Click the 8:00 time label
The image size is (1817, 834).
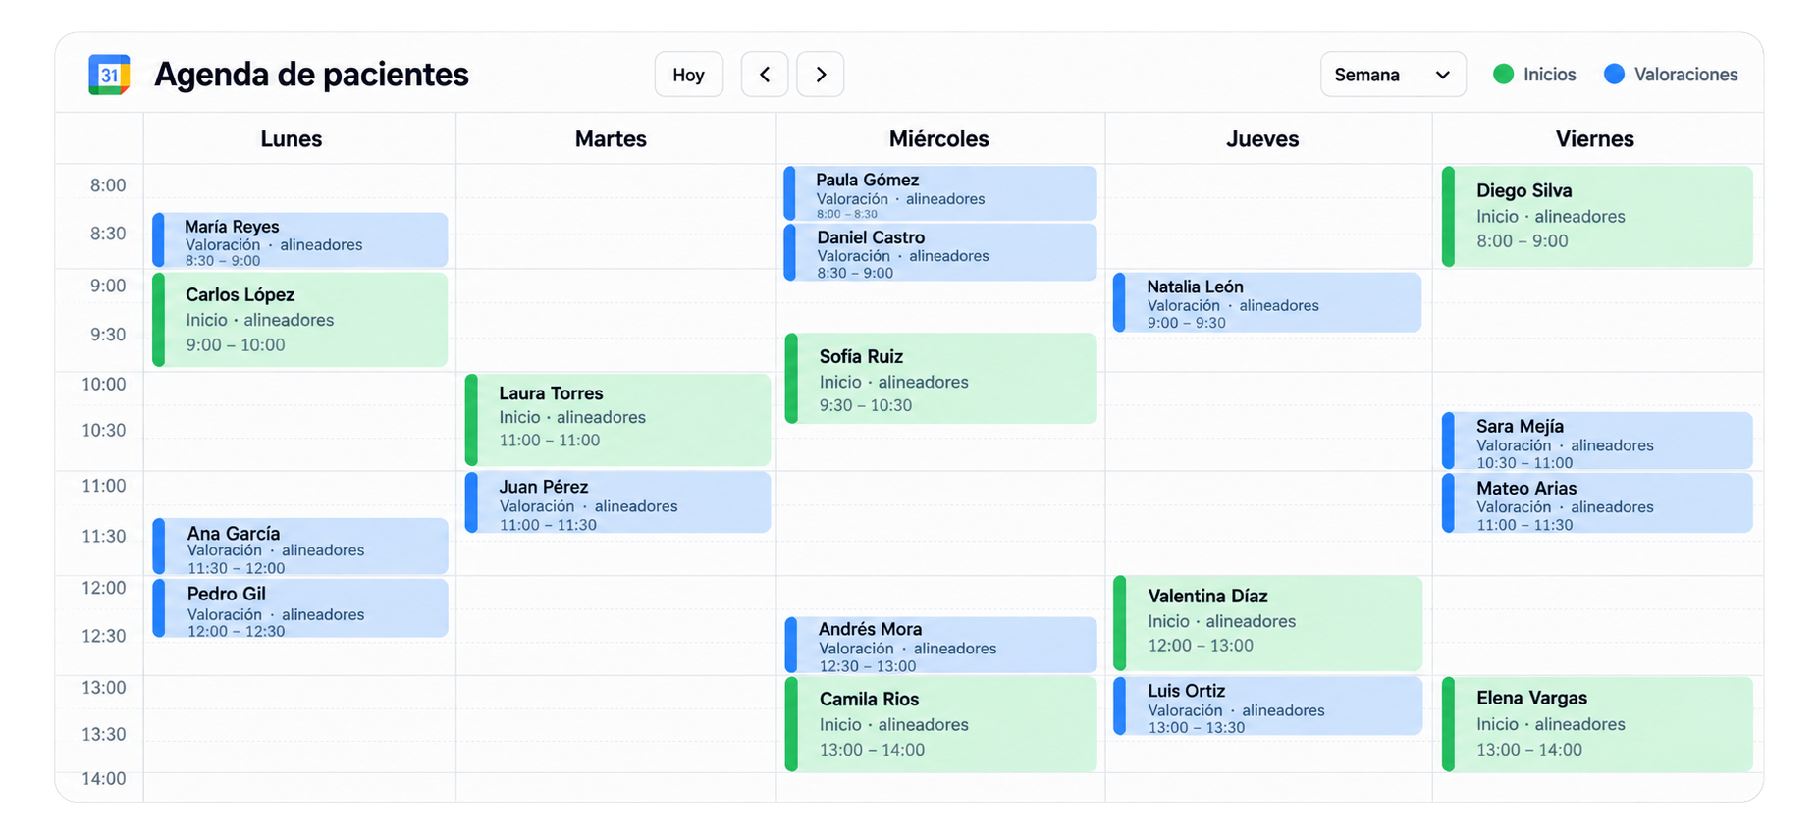[x=108, y=185]
